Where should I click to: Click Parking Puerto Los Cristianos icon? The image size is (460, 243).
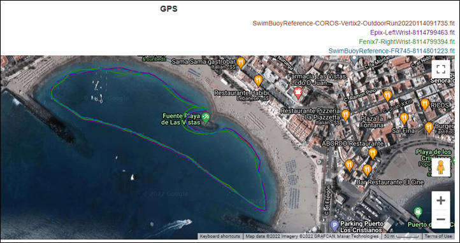[334, 225]
